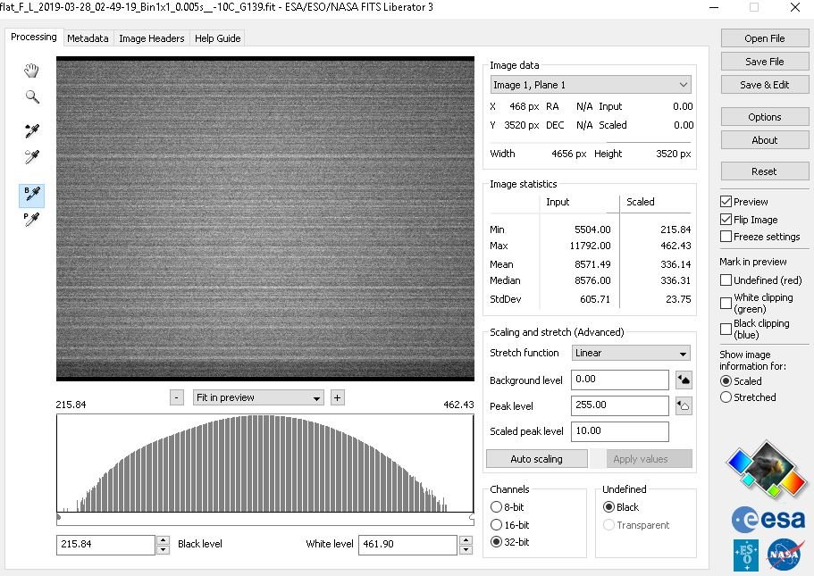
Task: Click the Save File button
Action: tap(765, 62)
